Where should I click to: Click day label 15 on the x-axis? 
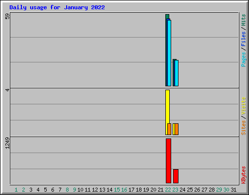click(117, 190)
